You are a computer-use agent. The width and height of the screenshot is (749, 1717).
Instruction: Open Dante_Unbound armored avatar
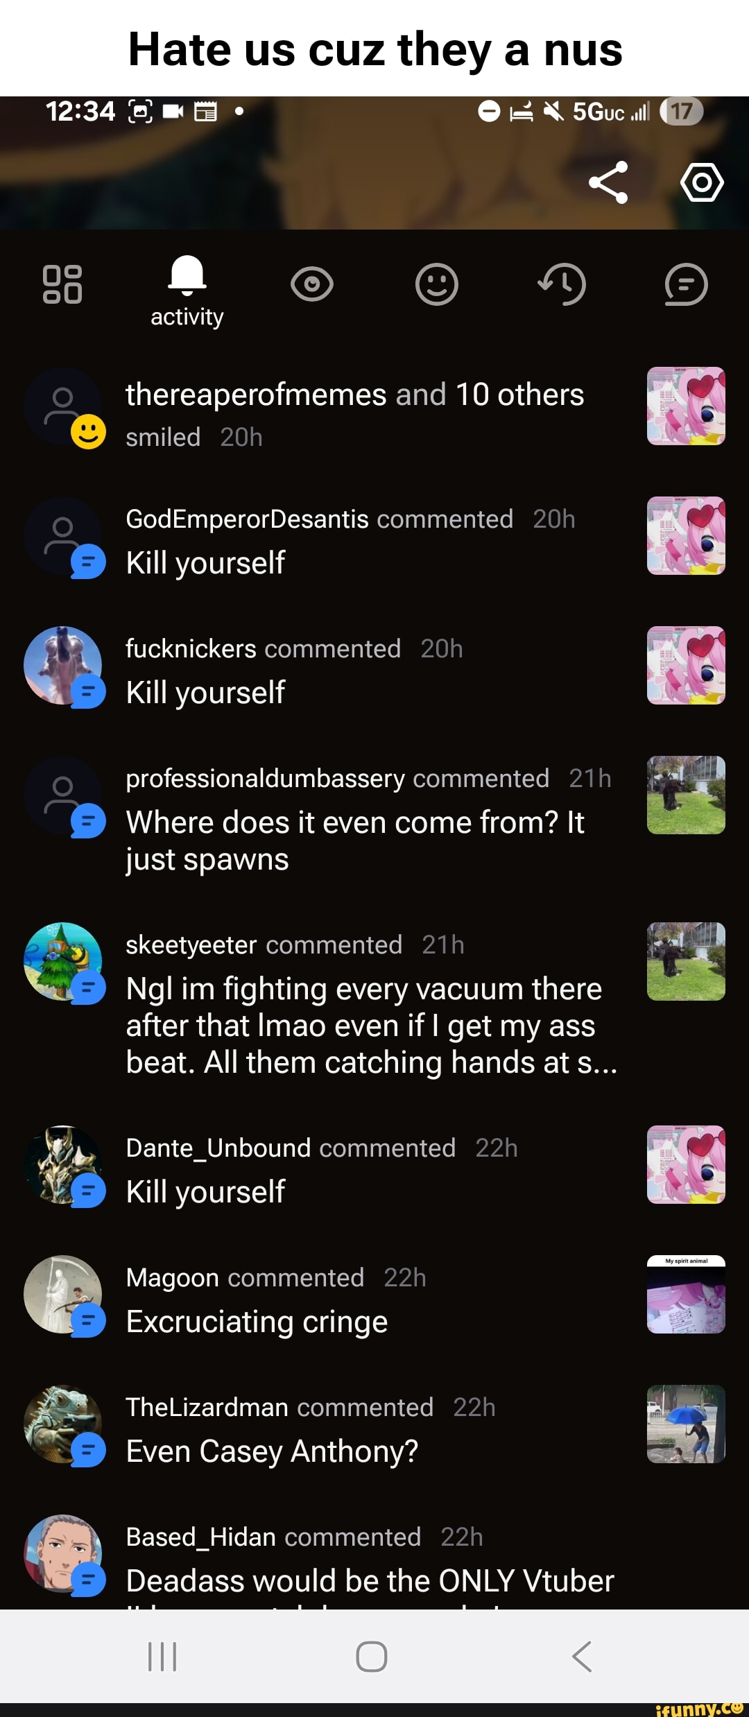pyautogui.click(x=62, y=1164)
